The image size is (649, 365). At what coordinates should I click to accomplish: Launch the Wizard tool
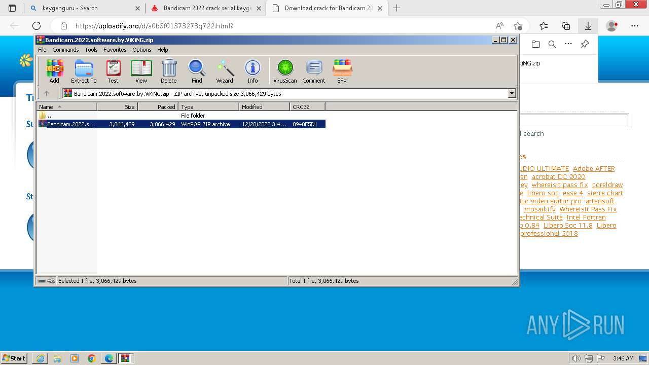tap(225, 71)
